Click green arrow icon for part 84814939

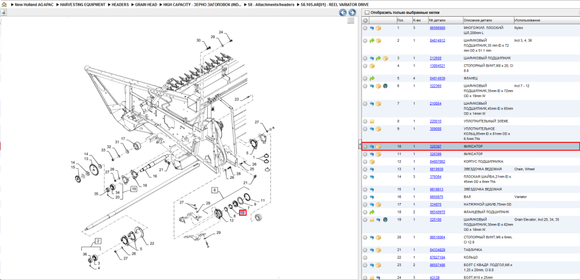click(x=372, y=78)
